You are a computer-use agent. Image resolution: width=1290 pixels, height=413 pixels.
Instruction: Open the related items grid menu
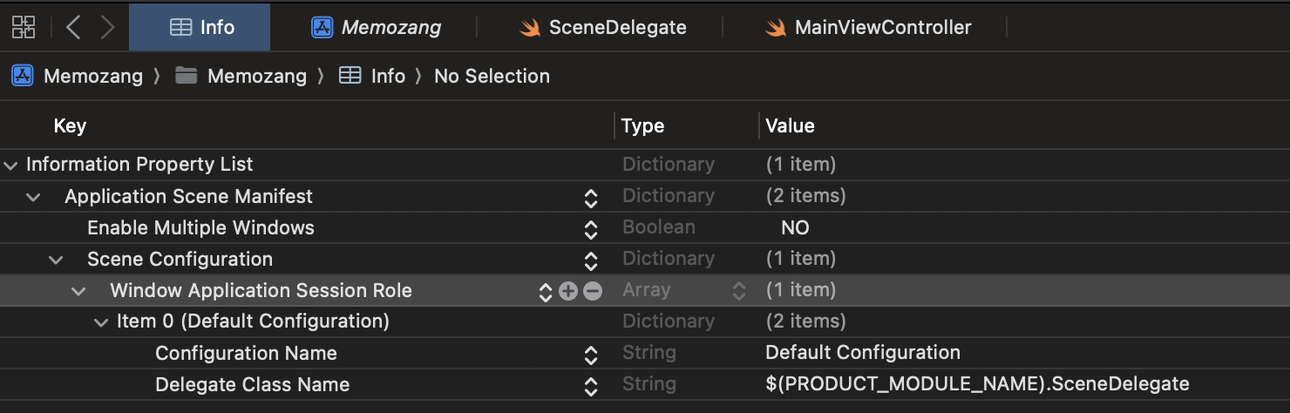(x=24, y=27)
